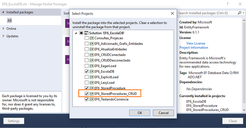Image resolution: width=246 pixels, height=128 pixels.
Task: Click the 'Version: 6.1.1' text
Action: pyautogui.click(x=189, y=32)
